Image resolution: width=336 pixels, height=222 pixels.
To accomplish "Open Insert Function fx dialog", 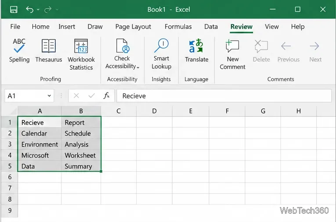I will pyautogui.click(x=106, y=95).
